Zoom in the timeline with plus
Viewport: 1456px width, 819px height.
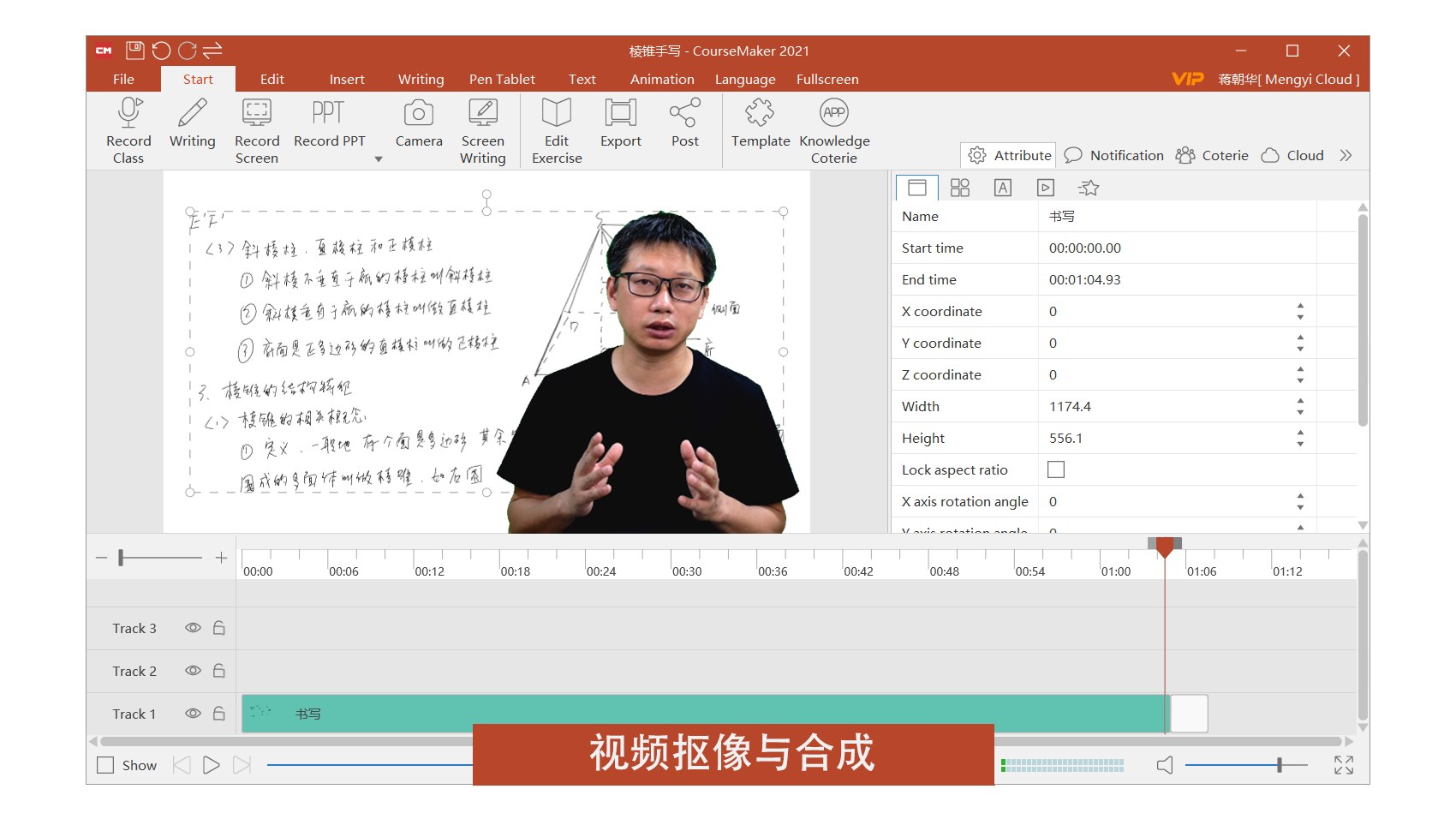point(221,558)
